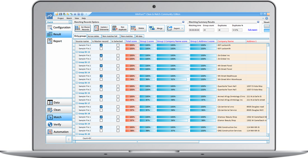Click the open project folder icon
The width and height of the screenshot is (308, 158).
[57, 14]
